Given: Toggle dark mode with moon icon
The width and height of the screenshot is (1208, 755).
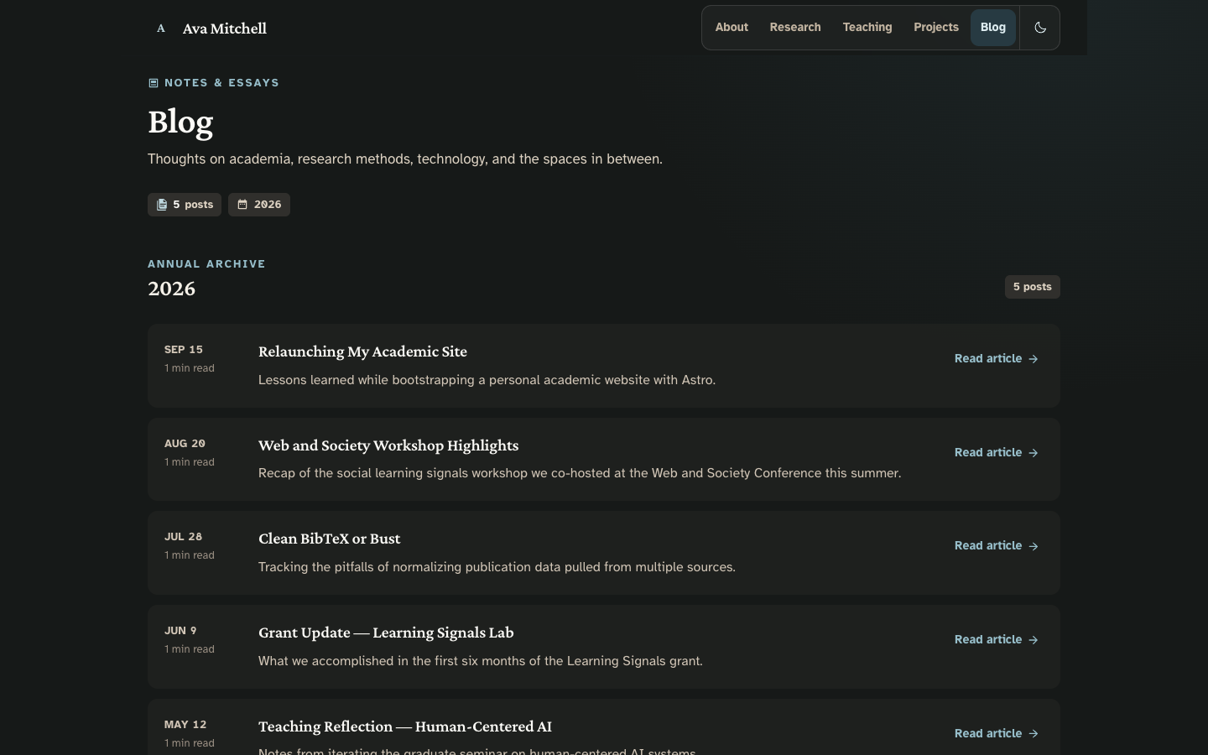Looking at the screenshot, I should point(1040,28).
